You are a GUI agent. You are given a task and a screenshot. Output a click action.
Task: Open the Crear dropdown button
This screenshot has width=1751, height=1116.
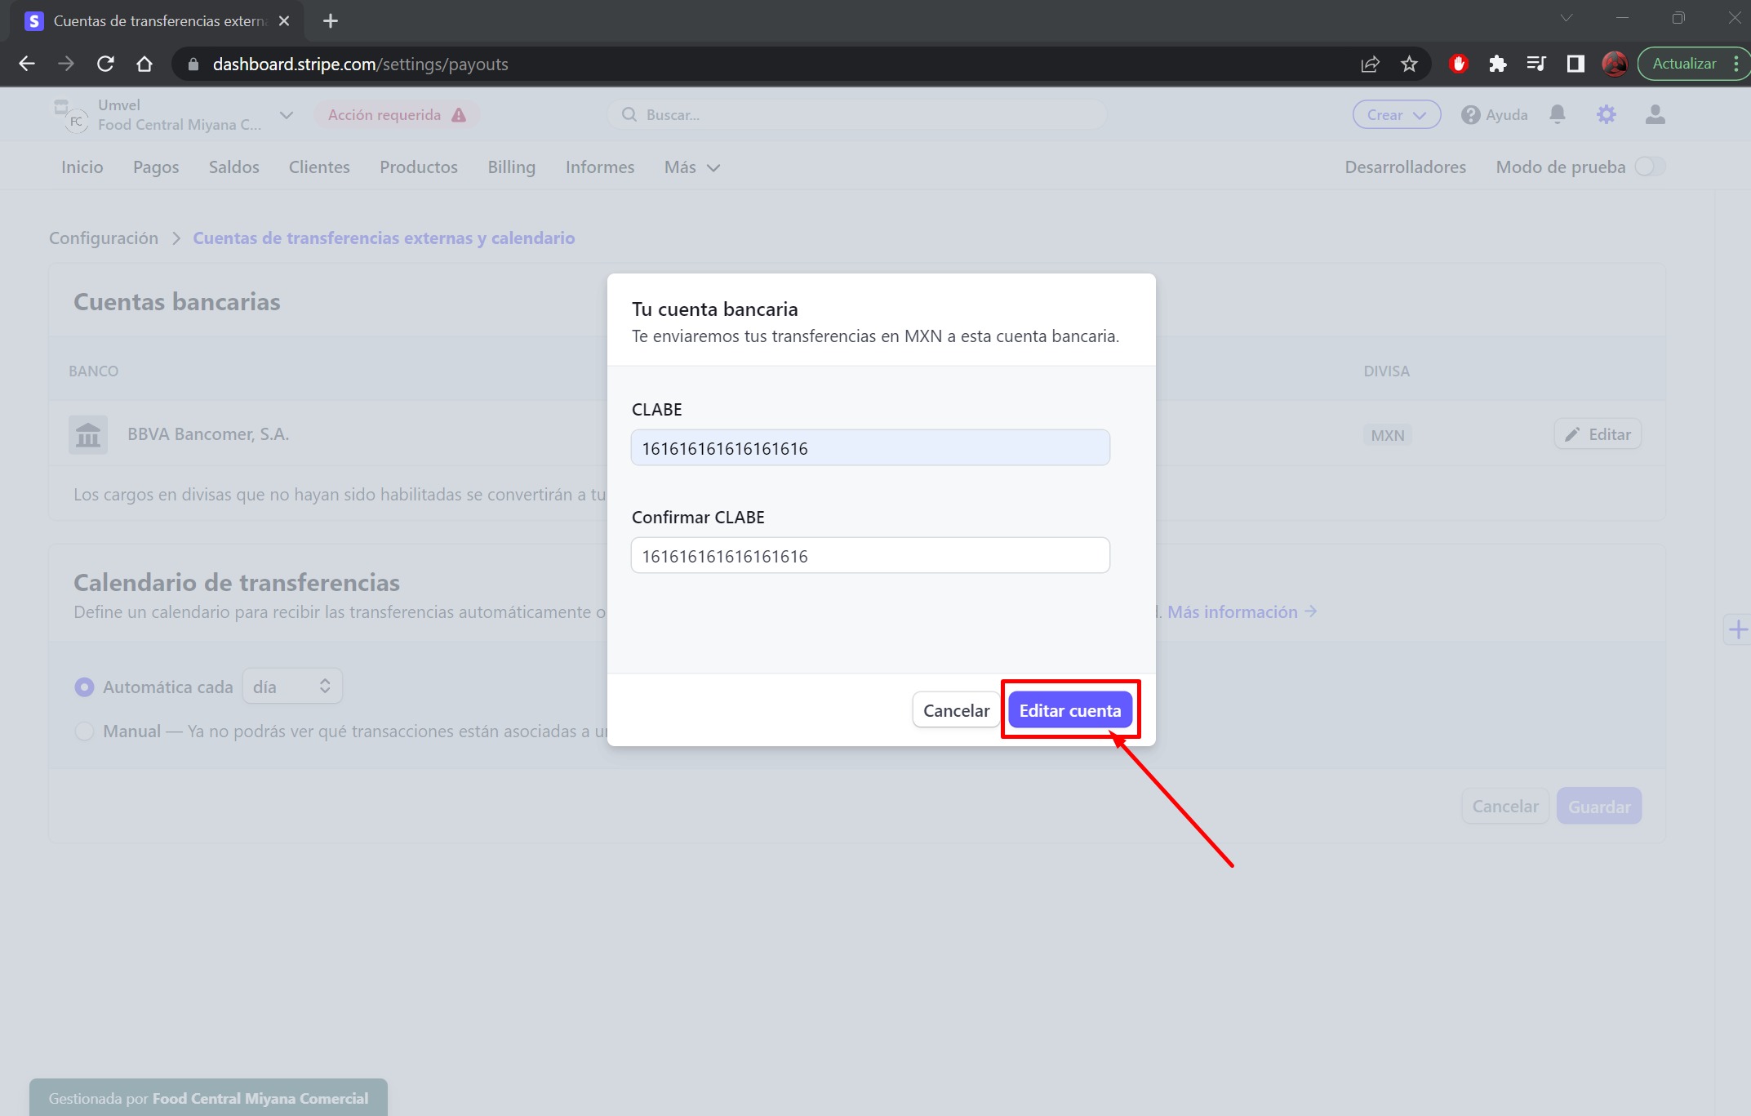point(1396,115)
